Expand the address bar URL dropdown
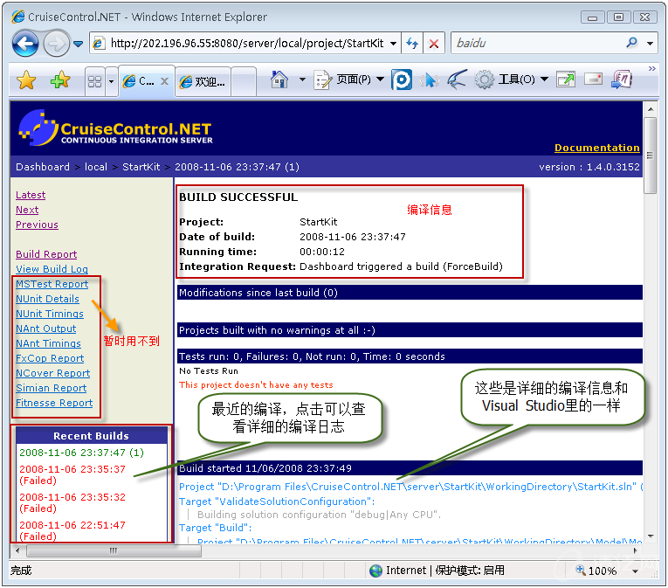The width and height of the screenshot is (668, 588). tap(394, 43)
